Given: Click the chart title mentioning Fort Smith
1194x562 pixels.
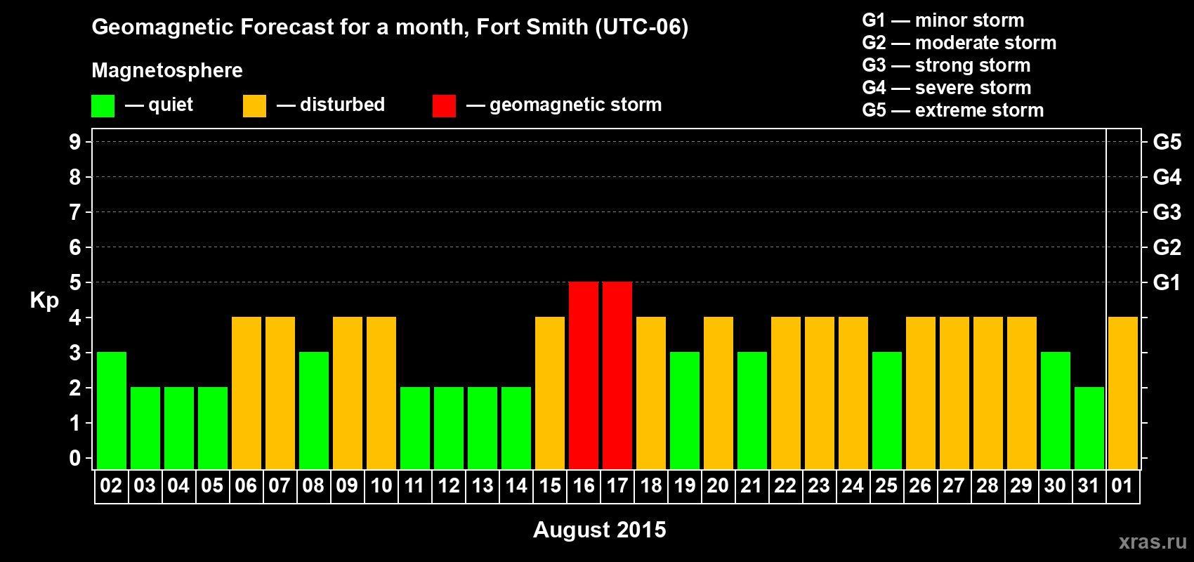Looking at the screenshot, I should coord(390,27).
